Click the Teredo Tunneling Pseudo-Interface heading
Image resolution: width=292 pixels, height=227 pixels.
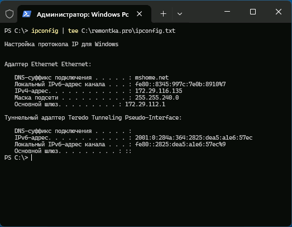pos(93,118)
